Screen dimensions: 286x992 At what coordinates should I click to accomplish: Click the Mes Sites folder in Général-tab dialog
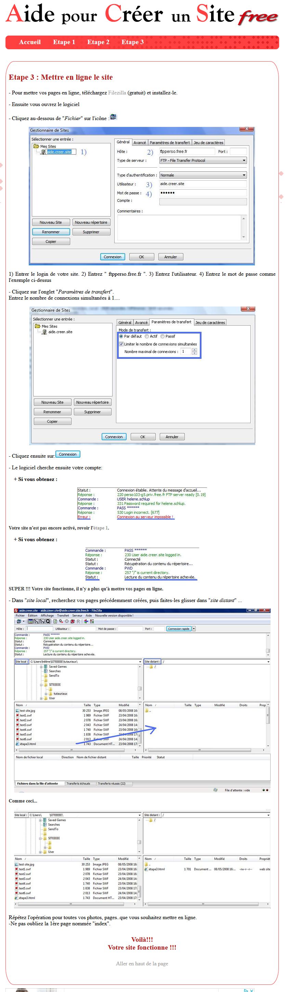click(x=45, y=146)
